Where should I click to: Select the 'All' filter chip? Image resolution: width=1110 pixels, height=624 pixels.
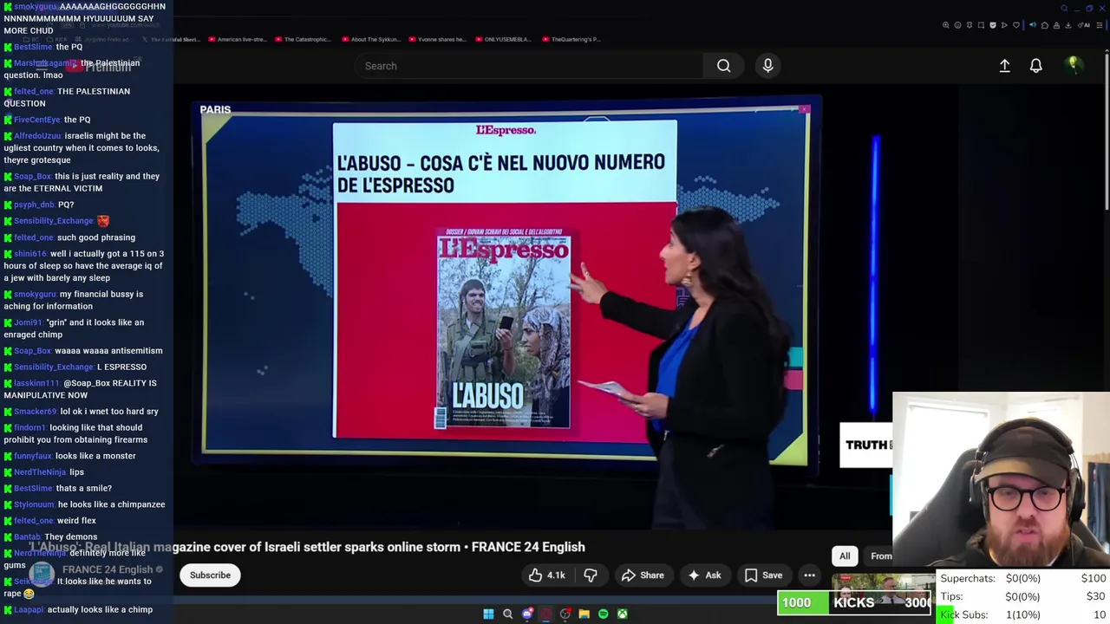pos(845,556)
